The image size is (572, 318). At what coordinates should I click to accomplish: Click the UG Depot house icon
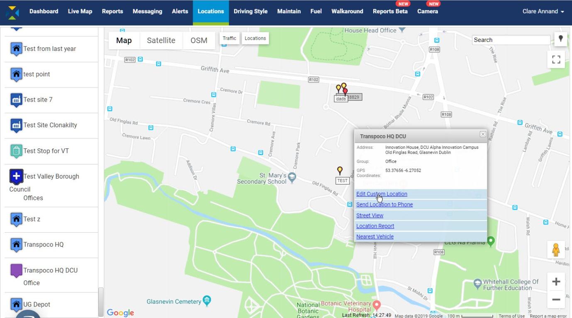(16, 305)
